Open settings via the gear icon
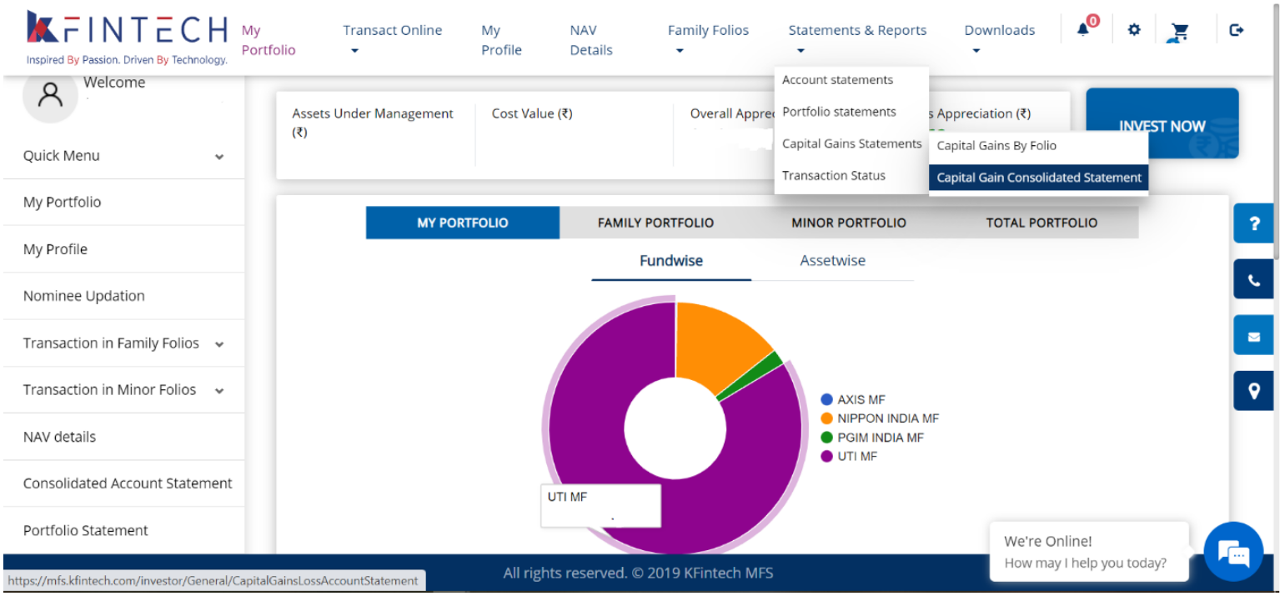 [x=1133, y=30]
